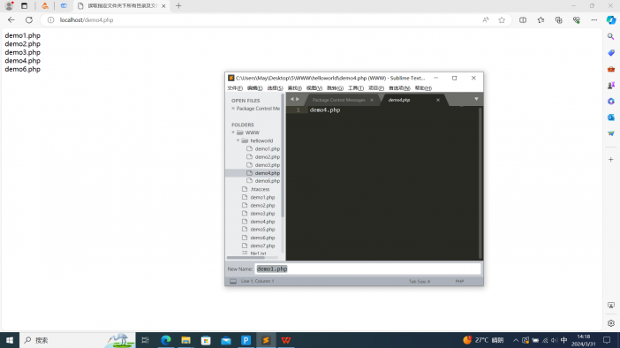The image size is (620, 348).
Task: Open a new browser tab
Action: [178, 6]
